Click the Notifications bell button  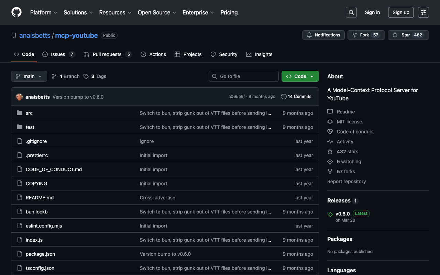(x=323, y=35)
